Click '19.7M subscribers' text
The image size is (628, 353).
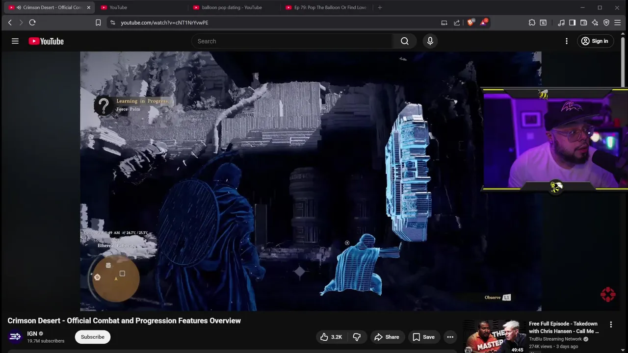(x=46, y=341)
